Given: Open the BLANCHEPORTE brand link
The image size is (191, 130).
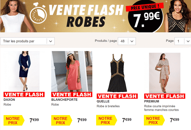Looking at the screenshot, I should (64, 100).
